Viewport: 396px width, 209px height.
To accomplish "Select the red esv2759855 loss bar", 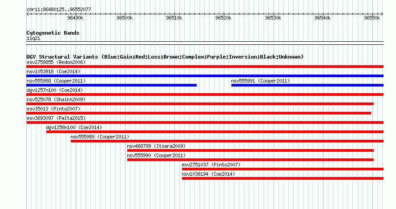I will (x=205, y=67).
